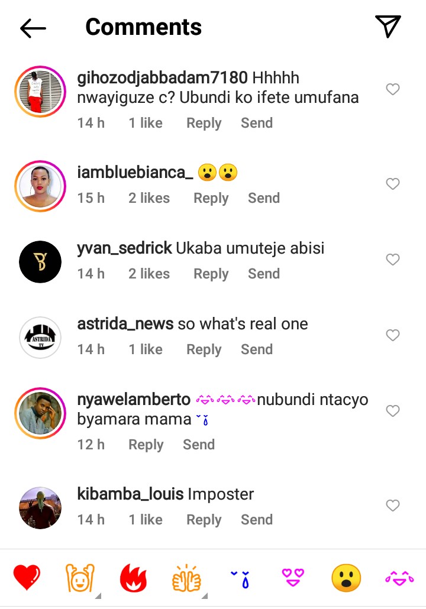Tap the back arrow icon
Image resolution: width=426 pixels, height=609 pixels.
(x=33, y=28)
